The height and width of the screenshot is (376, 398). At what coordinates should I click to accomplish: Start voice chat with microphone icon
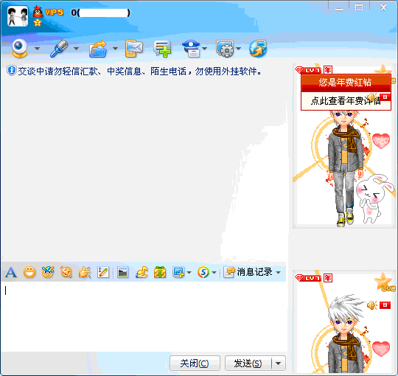click(59, 48)
